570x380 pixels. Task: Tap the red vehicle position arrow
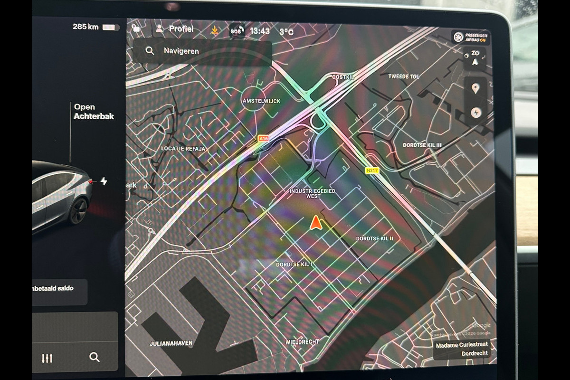[x=315, y=222]
